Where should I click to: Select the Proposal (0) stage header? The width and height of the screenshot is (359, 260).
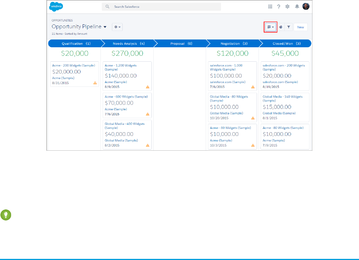coord(181,44)
